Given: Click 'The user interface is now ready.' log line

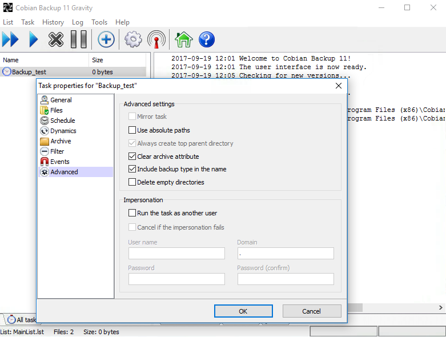Looking at the screenshot, I should point(303,67).
